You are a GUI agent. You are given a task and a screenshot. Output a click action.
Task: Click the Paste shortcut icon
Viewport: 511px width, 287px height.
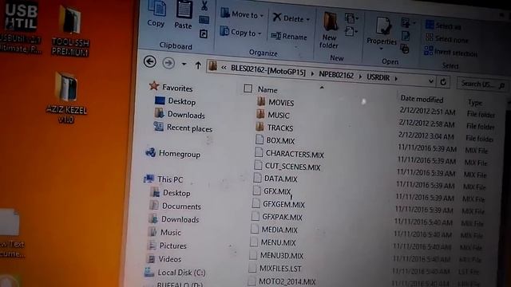click(204, 33)
